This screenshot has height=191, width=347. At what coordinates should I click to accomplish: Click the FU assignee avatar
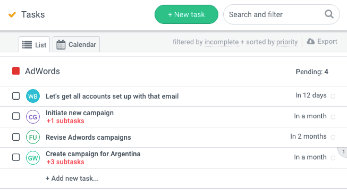pyautogui.click(x=33, y=137)
